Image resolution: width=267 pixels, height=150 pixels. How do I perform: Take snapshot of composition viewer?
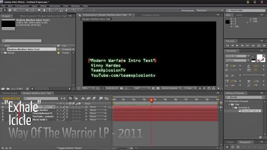click(121, 88)
